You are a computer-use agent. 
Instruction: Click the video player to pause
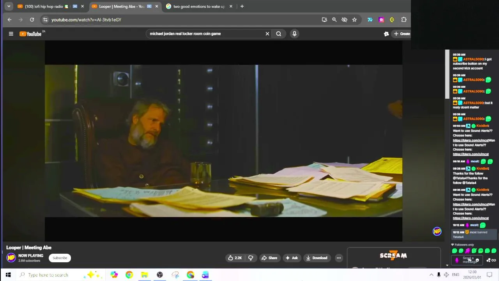tap(223, 141)
